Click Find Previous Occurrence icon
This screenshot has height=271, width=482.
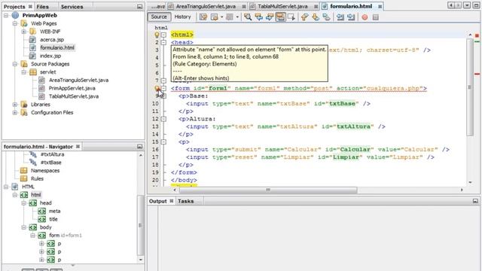259,17
